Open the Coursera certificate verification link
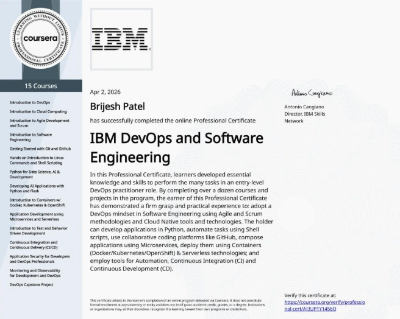Screen dimensions: 400x319 pyautogui.click(x=324, y=305)
